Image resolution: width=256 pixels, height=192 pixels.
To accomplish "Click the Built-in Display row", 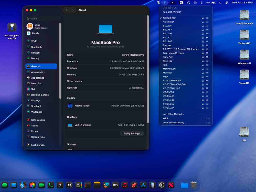I will pos(105,125).
